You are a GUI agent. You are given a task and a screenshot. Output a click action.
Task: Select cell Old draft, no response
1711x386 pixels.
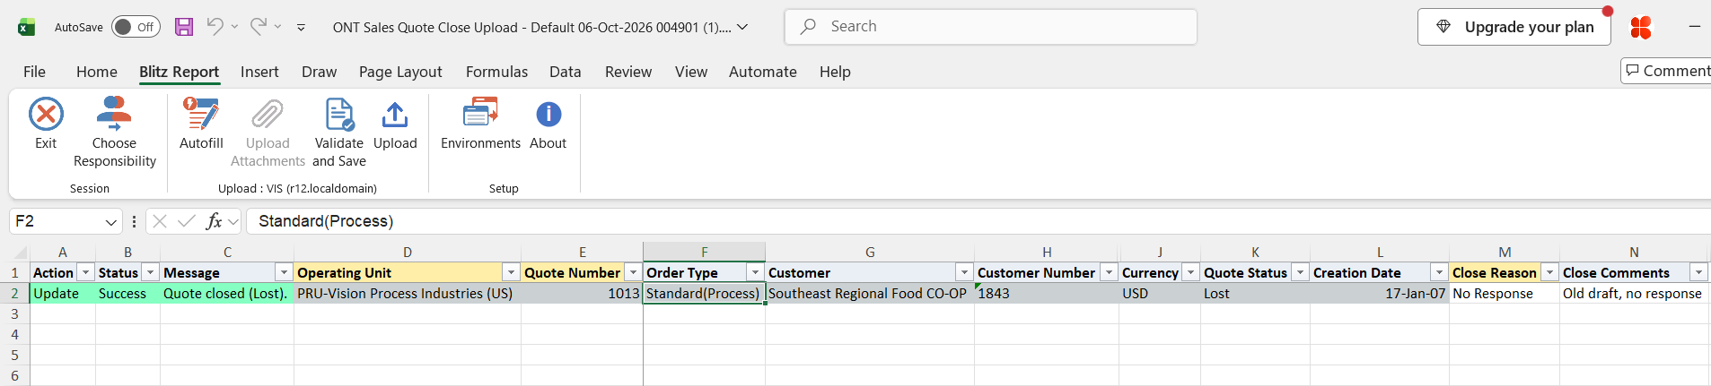click(x=1634, y=294)
